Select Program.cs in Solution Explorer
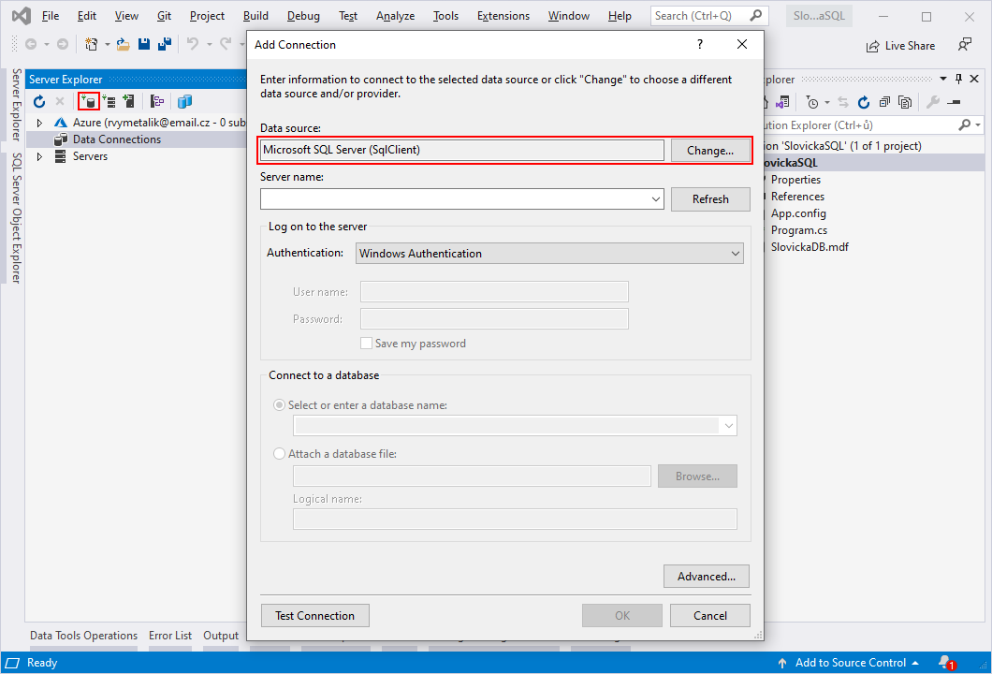992x674 pixels. (798, 230)
